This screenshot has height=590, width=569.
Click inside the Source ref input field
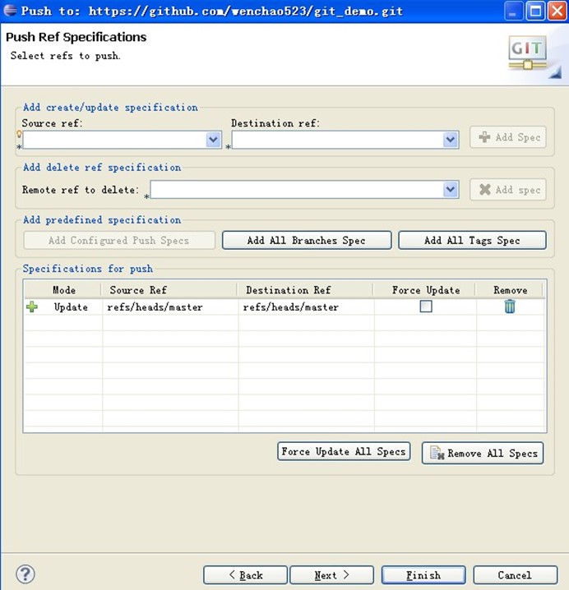click(x=114, y=140)
